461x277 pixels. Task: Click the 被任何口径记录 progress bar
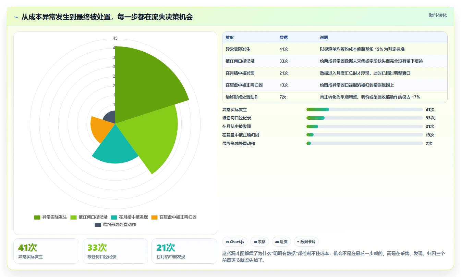click(x=364, y=118)
